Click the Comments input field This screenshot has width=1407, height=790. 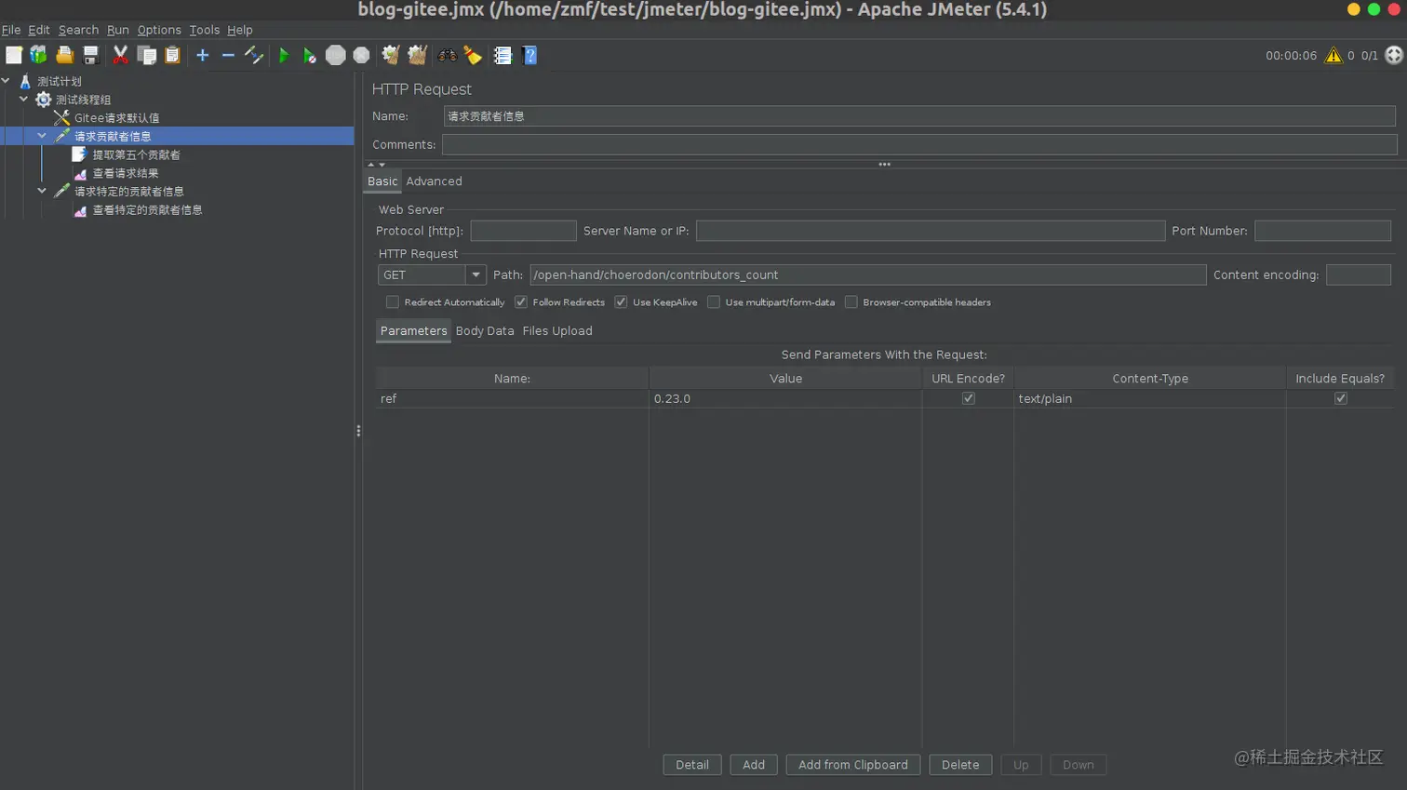click(919, 144)
